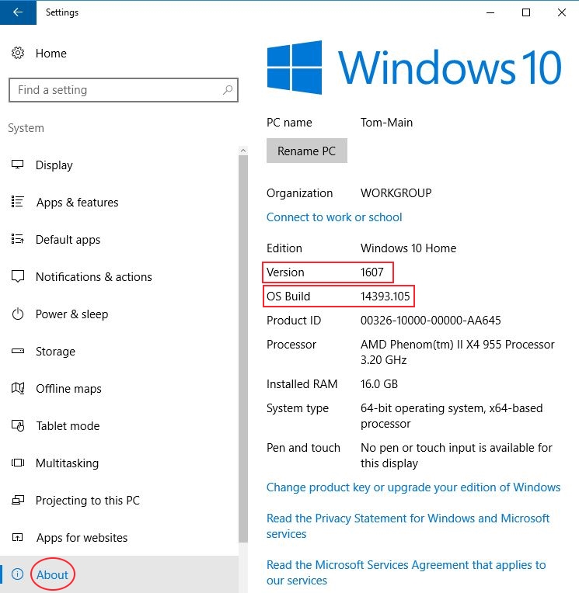Click the 64-bit operating system text
The height and width of the screenshot is (593, 579).
point(452,415)
